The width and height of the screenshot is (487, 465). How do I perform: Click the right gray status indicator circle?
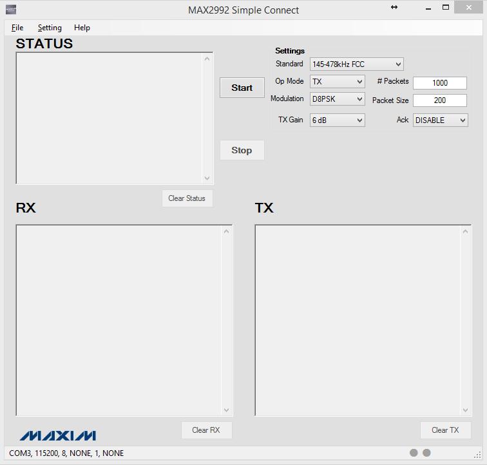pyautogui.click(x=426, y=453)
